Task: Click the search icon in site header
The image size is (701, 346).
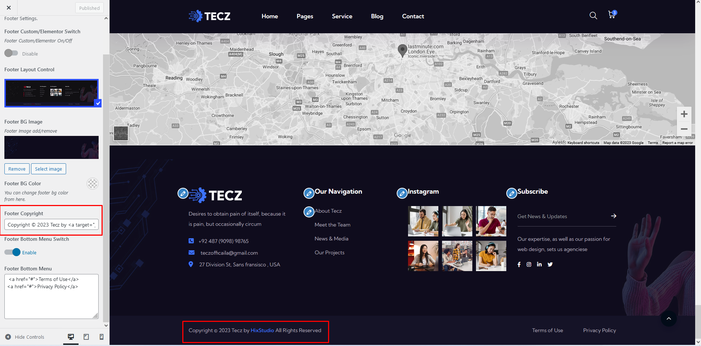Action: point(593,15)
